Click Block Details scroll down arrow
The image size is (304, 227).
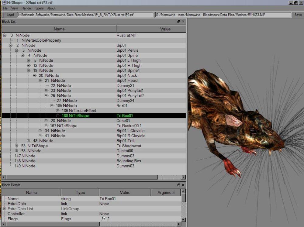click(x=183, y=220)
